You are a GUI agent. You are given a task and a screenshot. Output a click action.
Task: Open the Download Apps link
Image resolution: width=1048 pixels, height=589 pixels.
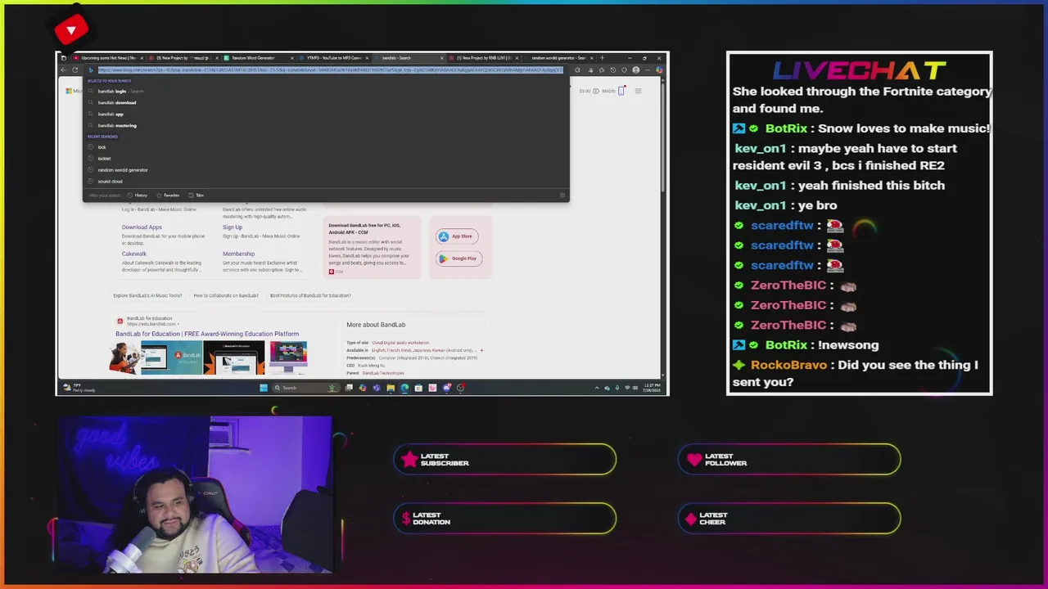[142, 227]
